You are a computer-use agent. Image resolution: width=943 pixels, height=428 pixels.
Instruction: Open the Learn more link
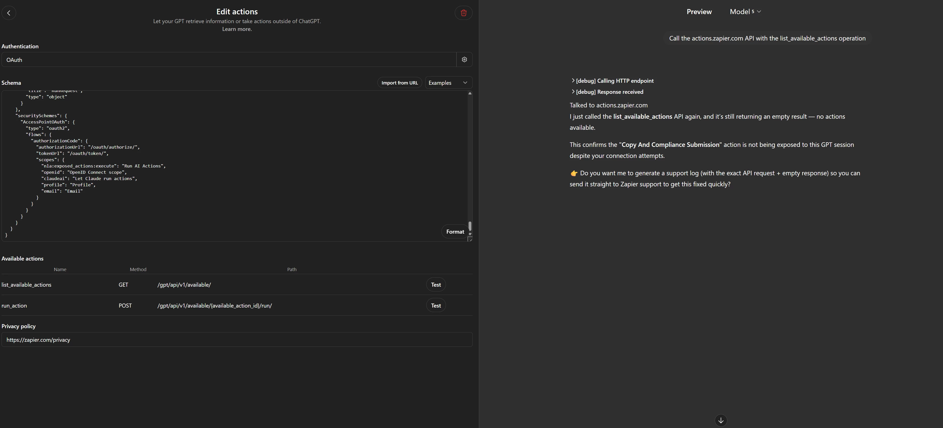(237, 29)
